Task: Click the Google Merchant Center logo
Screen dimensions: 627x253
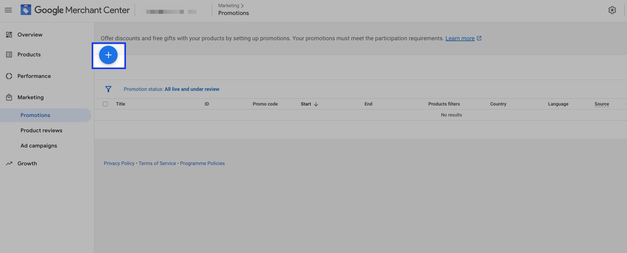Action: coord(75,10)
